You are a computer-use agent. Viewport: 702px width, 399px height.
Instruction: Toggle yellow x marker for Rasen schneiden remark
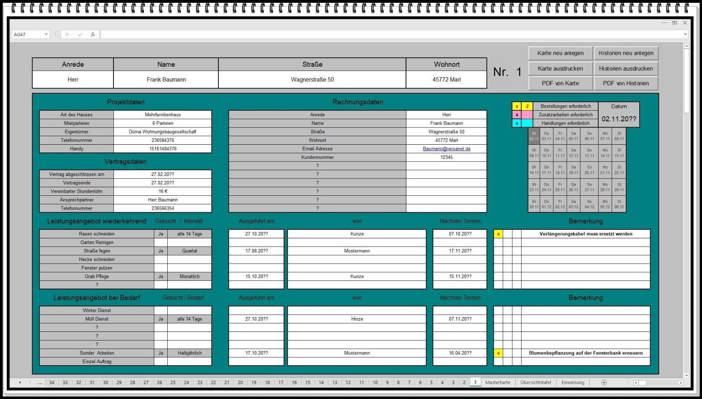click(x=498, y=234)
